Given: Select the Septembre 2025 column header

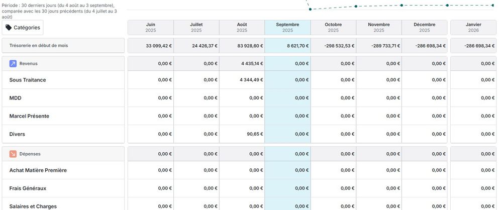Looking at the screenshot, I should click(287, 27).
